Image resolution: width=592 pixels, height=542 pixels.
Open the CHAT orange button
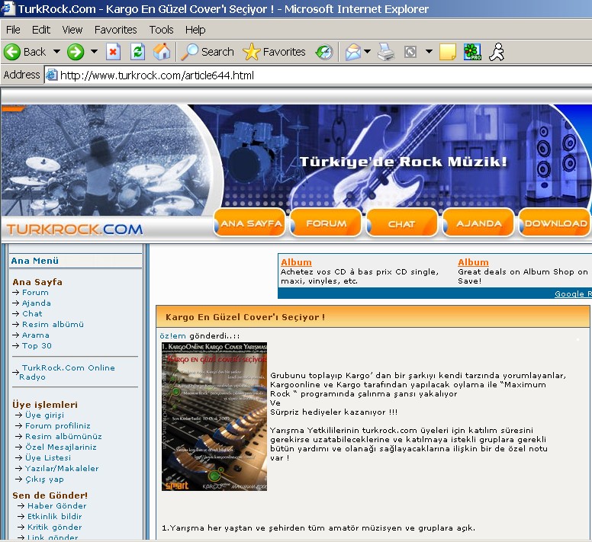(402, 223)
